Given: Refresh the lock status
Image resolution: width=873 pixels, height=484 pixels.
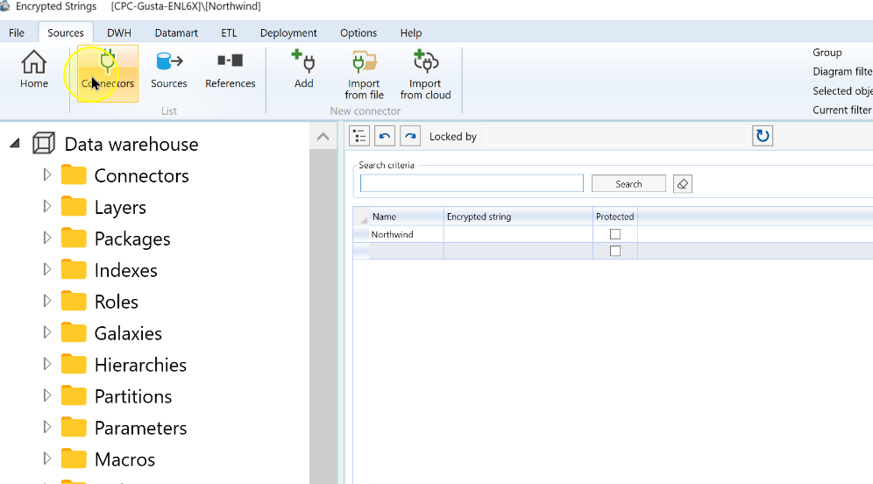Looking at the screenshot, I should click(x=763, y=136).
